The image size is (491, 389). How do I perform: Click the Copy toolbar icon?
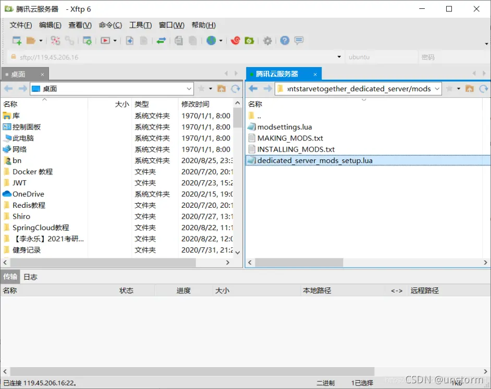coord(179,41)
